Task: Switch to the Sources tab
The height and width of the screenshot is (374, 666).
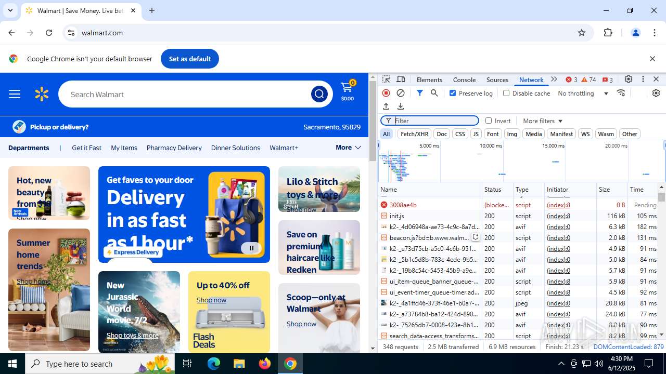Action: (497, 79)
